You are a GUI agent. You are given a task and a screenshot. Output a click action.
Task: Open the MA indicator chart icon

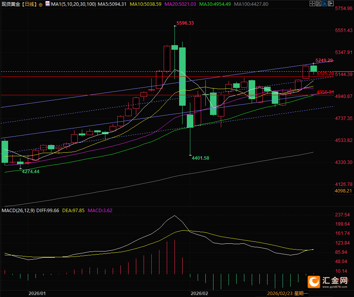(x=47, y=3)
